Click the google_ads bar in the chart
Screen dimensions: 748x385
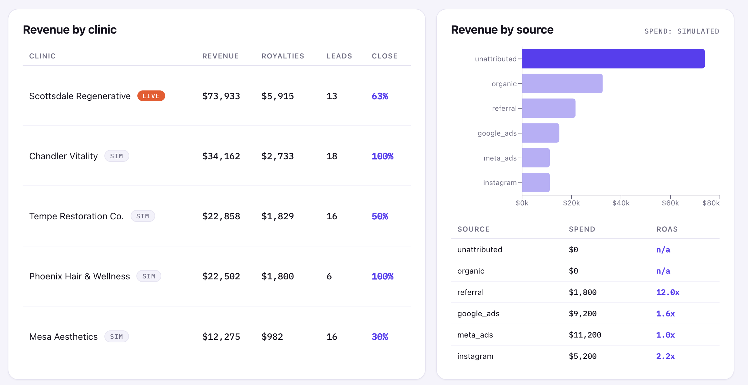tap(540, 133)
